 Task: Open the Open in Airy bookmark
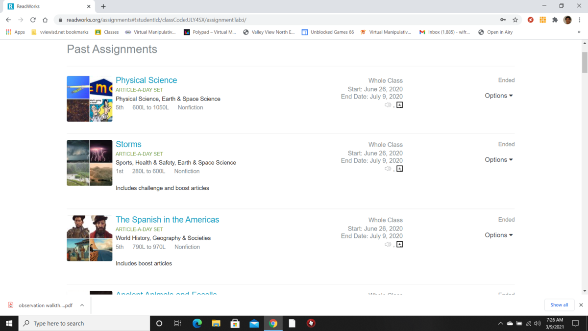click(495, 32)
